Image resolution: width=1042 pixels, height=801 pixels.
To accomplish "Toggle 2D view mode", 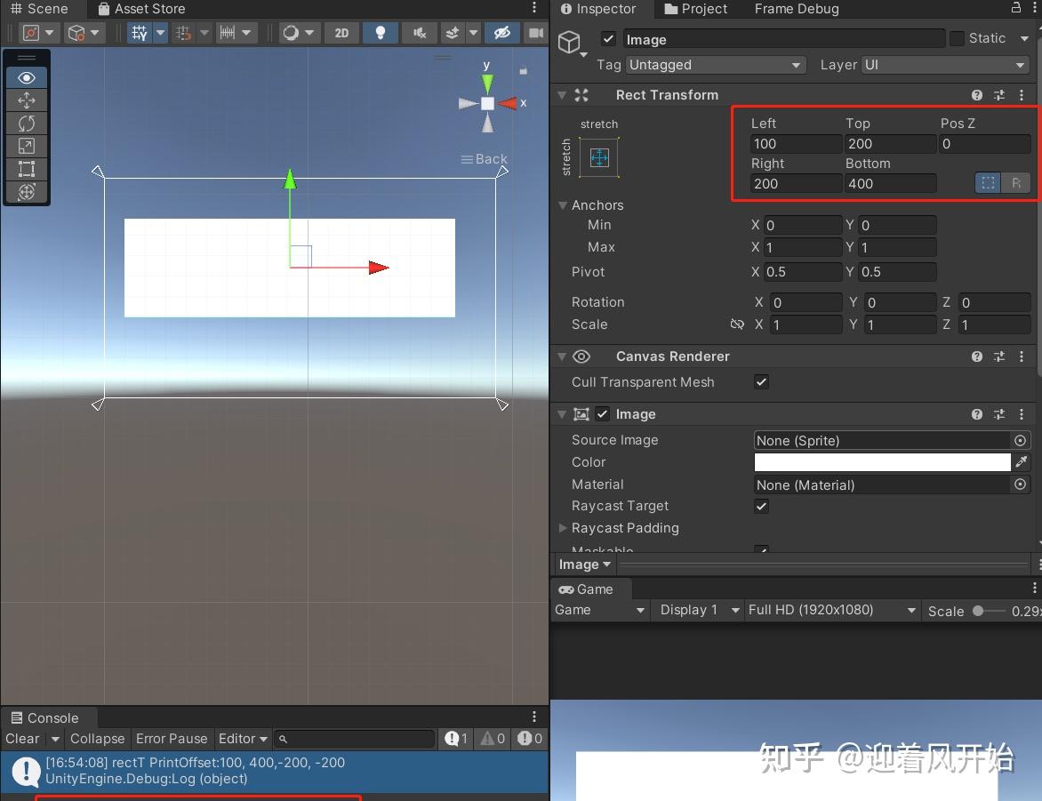I will click(341, 32).
